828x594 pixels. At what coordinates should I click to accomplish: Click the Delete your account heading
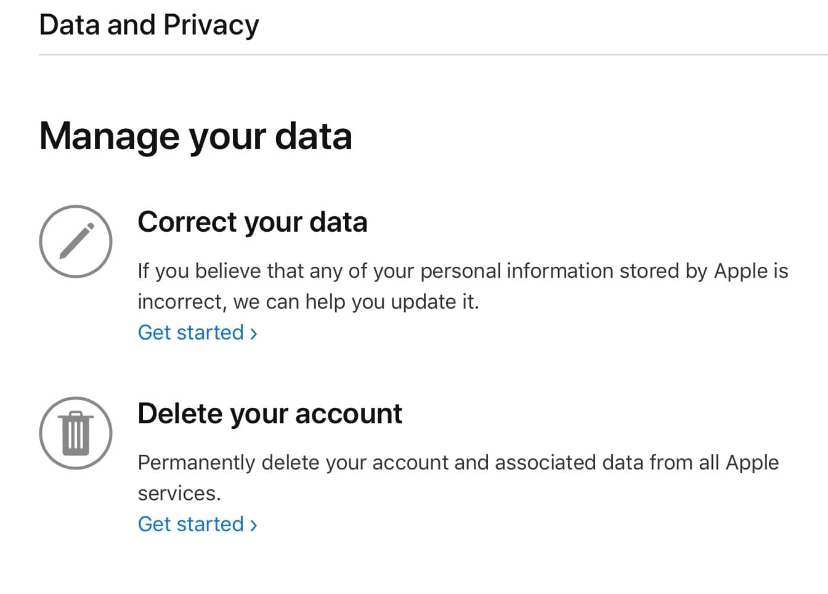(270, 413)
